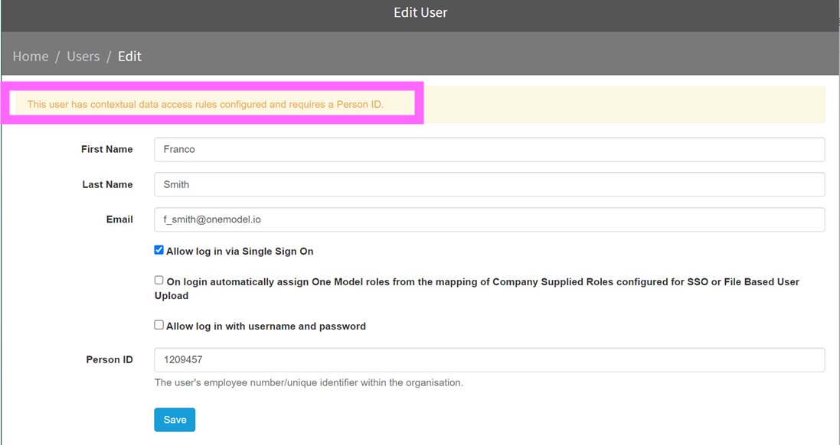Go to Home in the breadcrumb
Screen dimensions: 840x445
click(31, 56)
